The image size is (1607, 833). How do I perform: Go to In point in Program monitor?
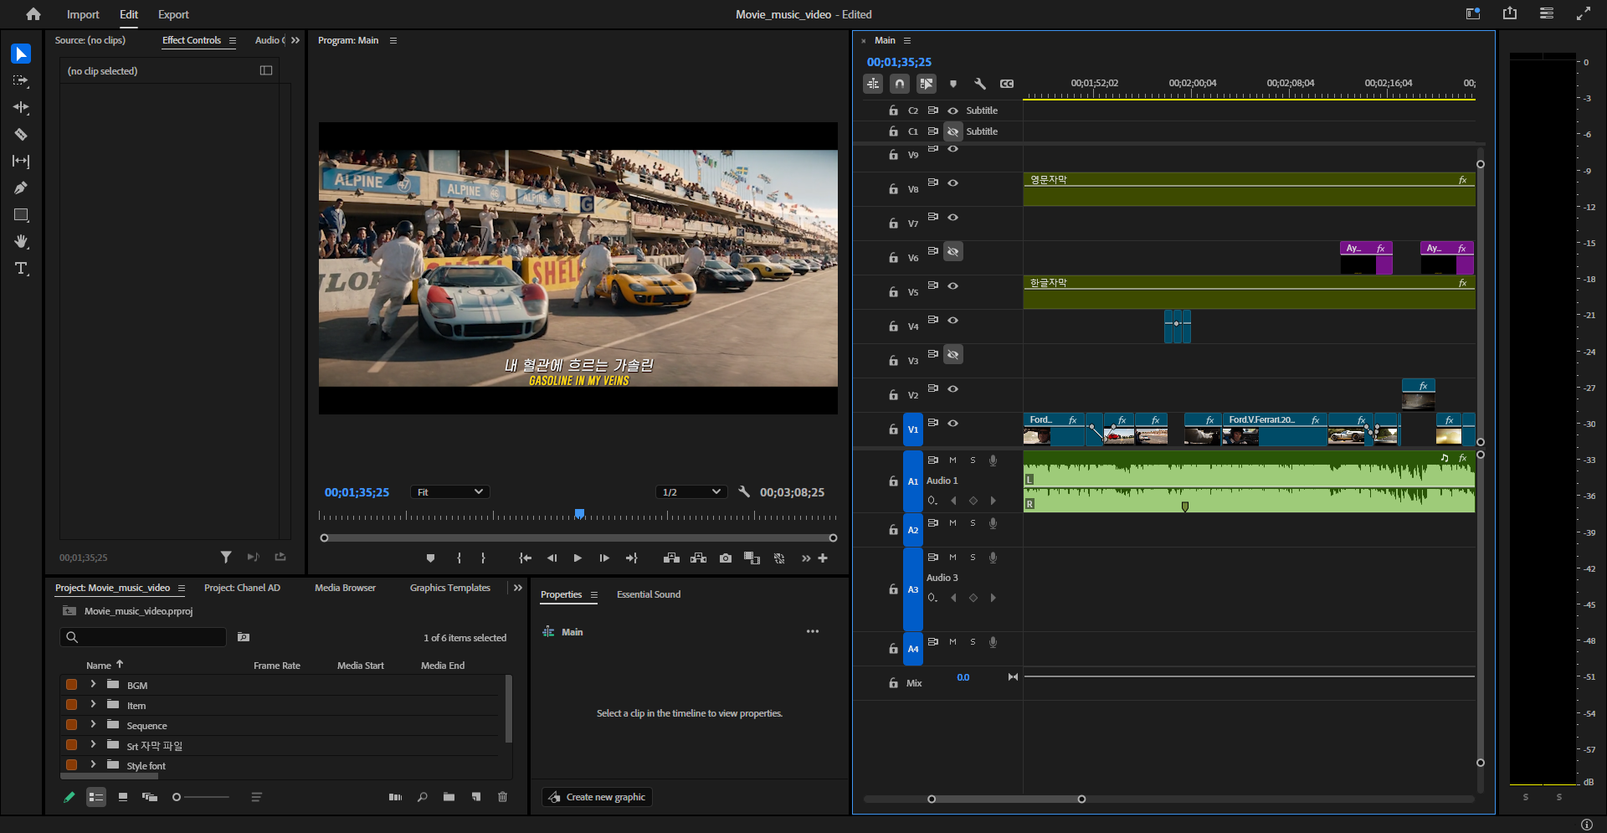point(525,558)
